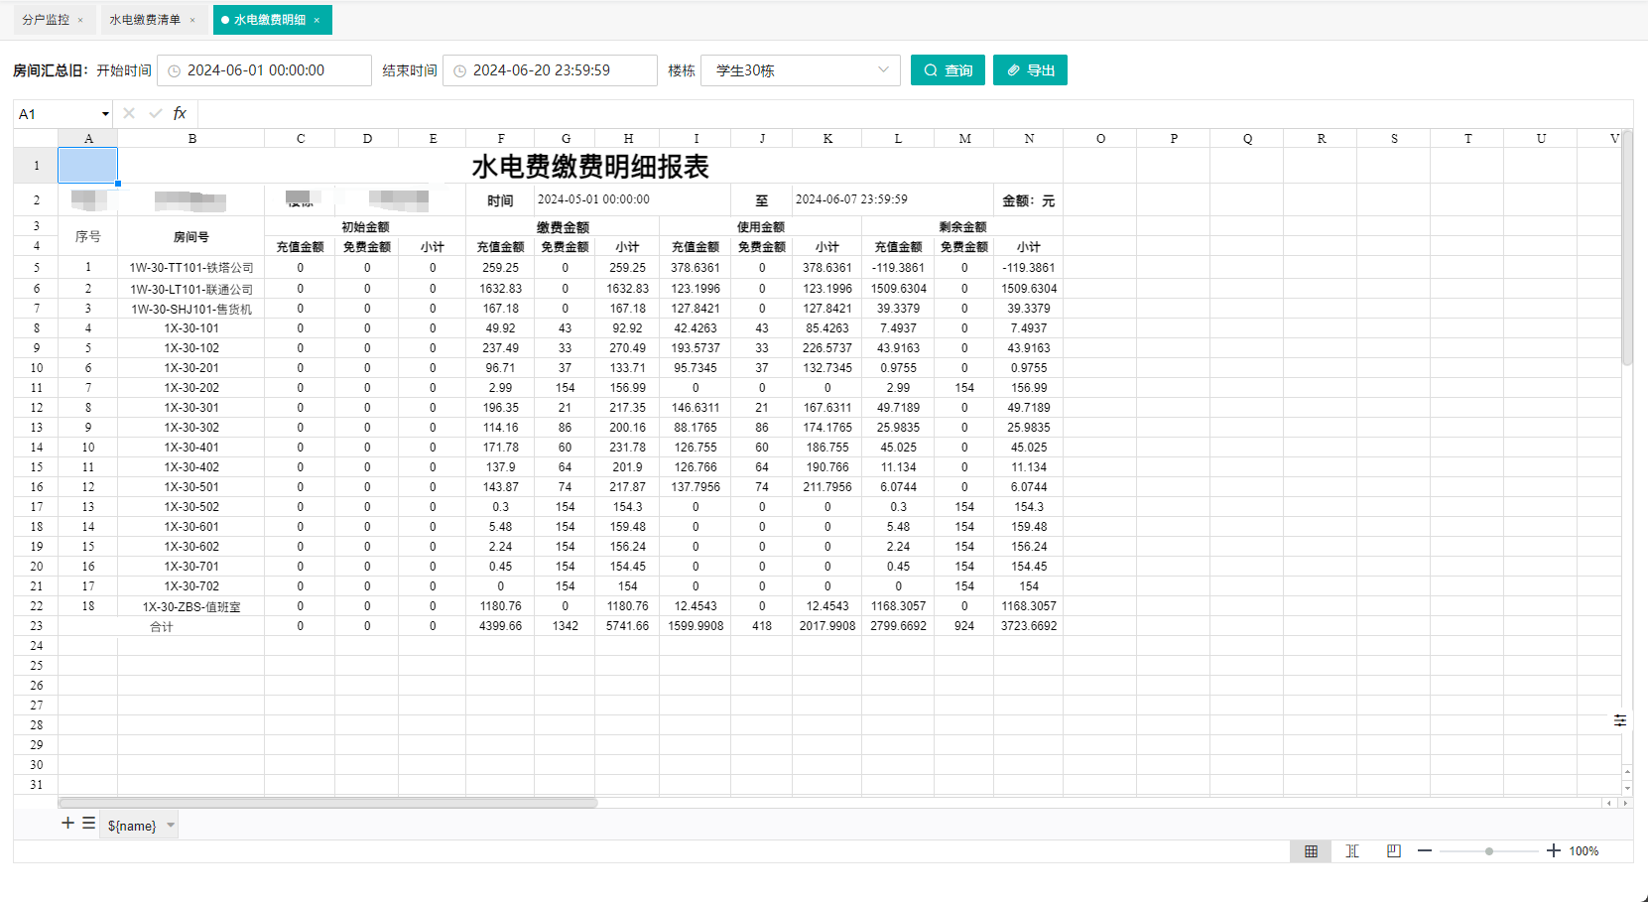The width and height of the screenshot is (1648, 902).
Task: Open the side panel settings sliders icon
Action: (1620, 720)
